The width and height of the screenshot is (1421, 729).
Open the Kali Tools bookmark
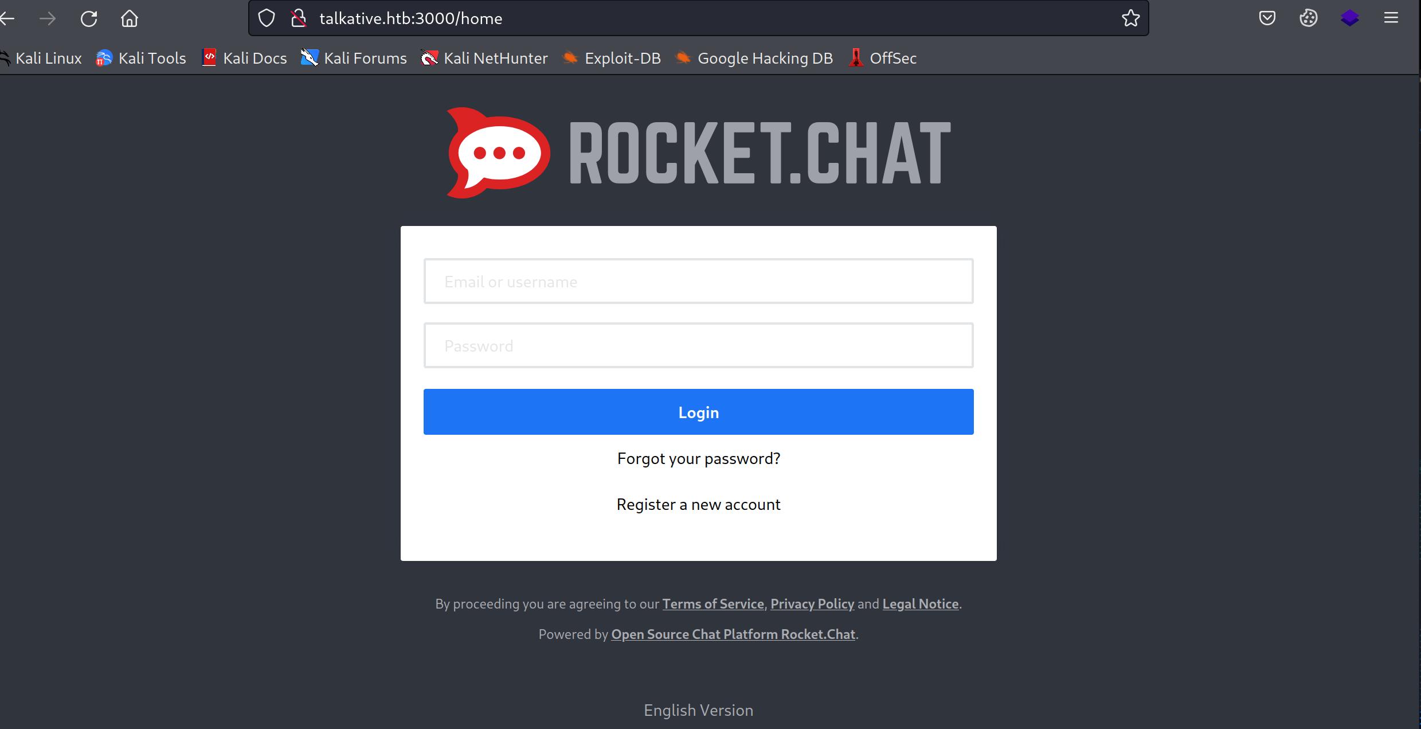pyautogui.click(x=141, y=58)
